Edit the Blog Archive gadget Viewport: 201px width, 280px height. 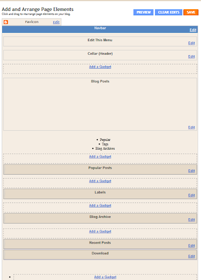coord(191,220)
